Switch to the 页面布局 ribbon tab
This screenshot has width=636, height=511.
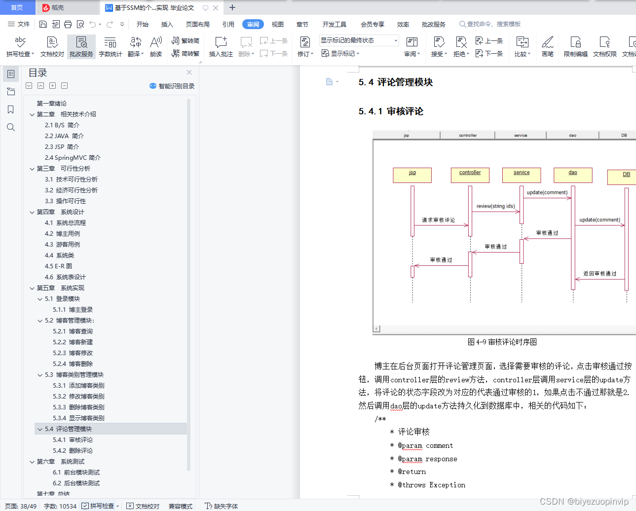[x=197, y=24]
